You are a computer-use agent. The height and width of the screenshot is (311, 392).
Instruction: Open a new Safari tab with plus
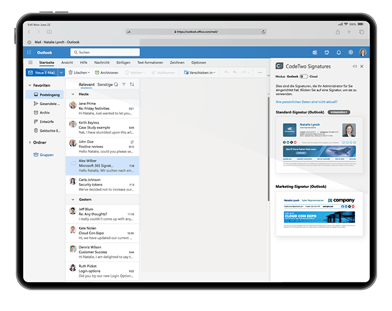pyautogui.click(x=349, y=32)
